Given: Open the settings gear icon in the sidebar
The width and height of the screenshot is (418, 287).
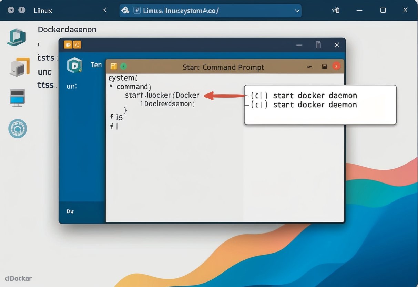Looking at the screenshot, I should pos(17,129).
